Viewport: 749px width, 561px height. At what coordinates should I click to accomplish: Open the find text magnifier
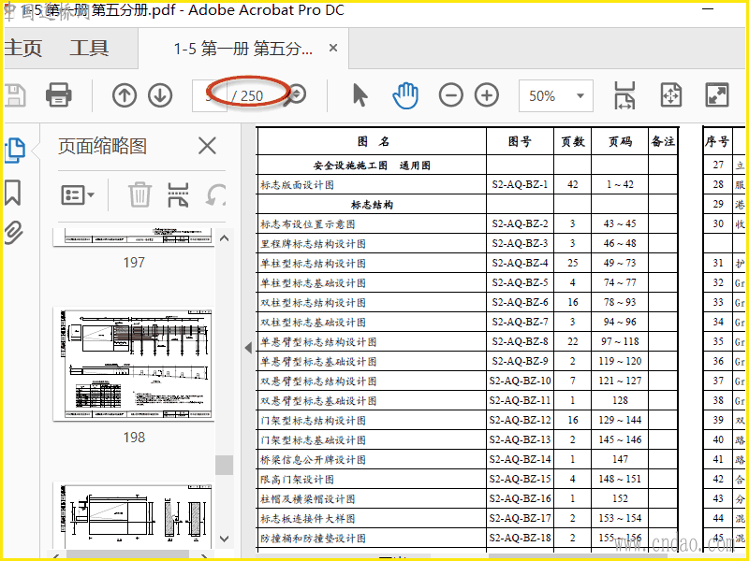pos(294,95)
